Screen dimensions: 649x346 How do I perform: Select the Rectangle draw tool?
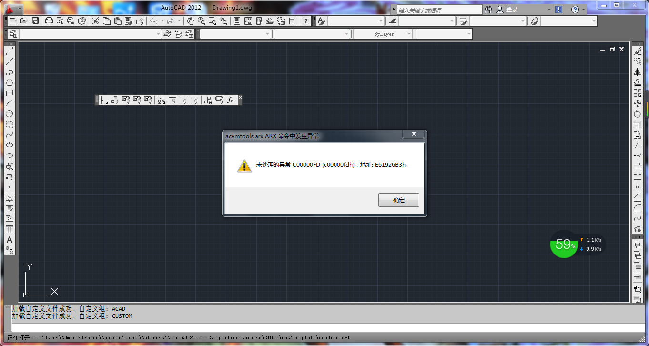pos(10,93)
